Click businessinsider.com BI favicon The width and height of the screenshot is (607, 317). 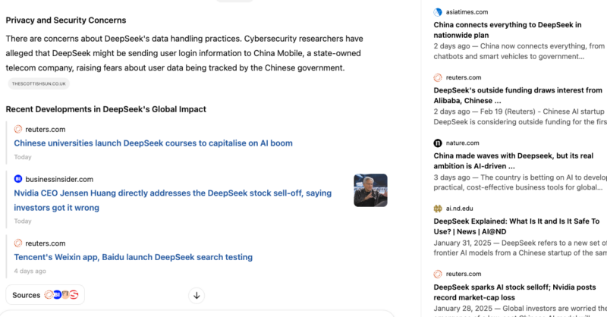point(18,179)
